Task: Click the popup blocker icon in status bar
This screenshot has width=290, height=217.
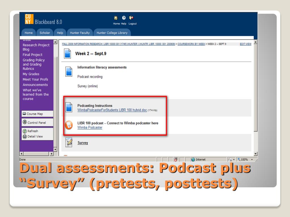Action: [x=176, y=160]
